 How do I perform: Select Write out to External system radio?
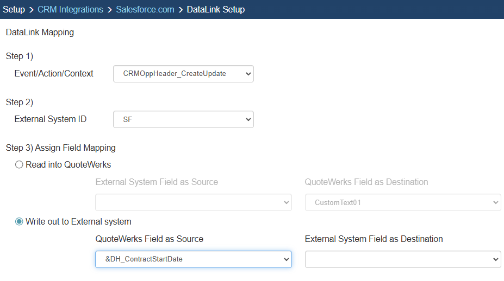20,222
